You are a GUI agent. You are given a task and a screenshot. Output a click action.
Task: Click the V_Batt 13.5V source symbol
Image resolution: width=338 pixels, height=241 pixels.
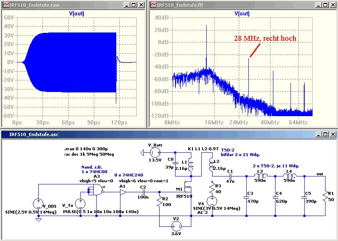(x=155, y=153)
